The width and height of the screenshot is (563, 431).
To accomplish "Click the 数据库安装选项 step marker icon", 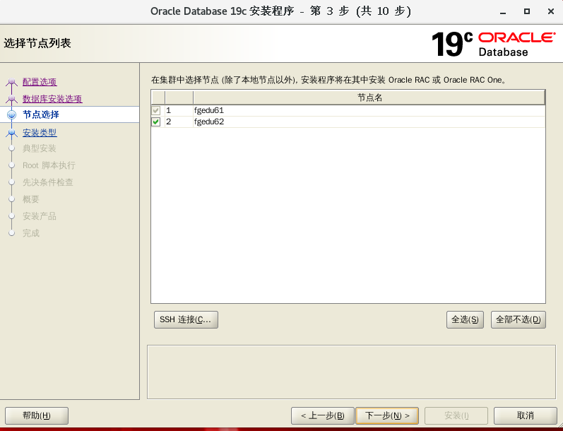I will (x=11, y=98).
